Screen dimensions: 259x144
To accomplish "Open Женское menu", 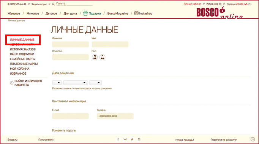I will click(14, 14).
